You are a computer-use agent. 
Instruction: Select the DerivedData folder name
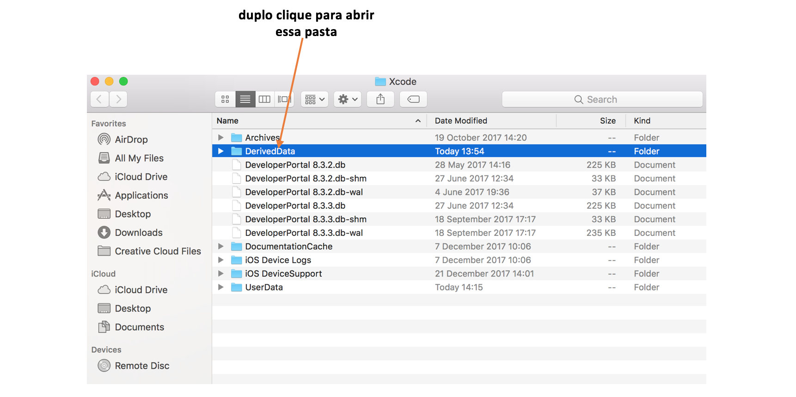(270, 151)
